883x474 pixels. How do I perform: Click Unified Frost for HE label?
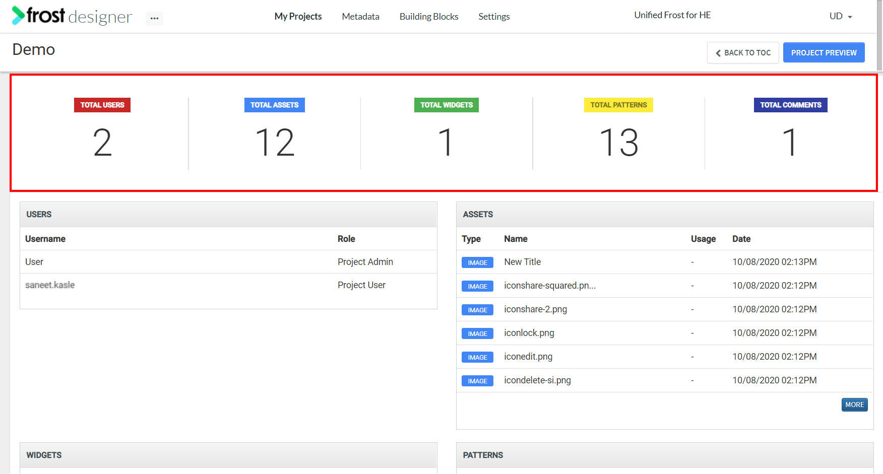[672, 15]
